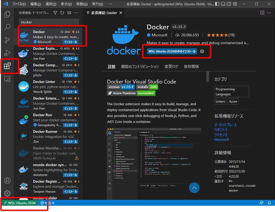Click the extension search field containing Docker
275x212 pixels.
[49, 22]
